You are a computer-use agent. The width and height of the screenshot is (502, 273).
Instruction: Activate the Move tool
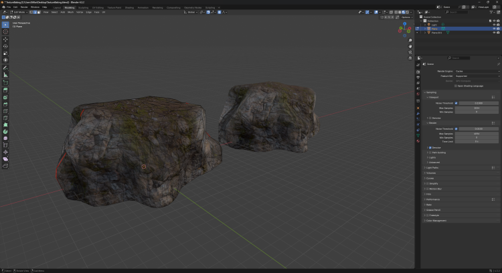tap(5, 39)
